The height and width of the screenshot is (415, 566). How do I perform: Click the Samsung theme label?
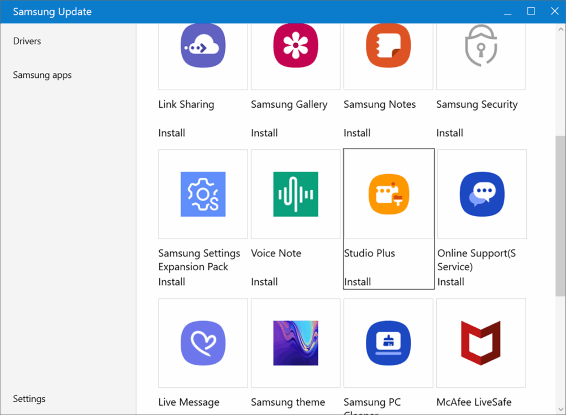tap(288, 402)
